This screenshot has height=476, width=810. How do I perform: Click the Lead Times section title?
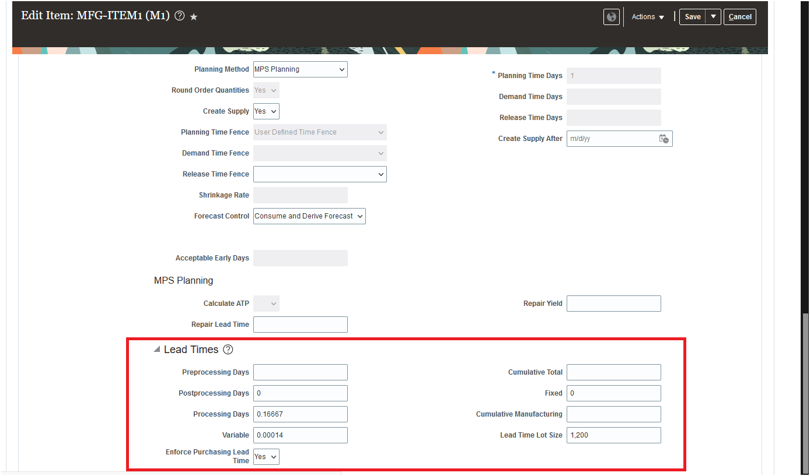click(191, 350)
